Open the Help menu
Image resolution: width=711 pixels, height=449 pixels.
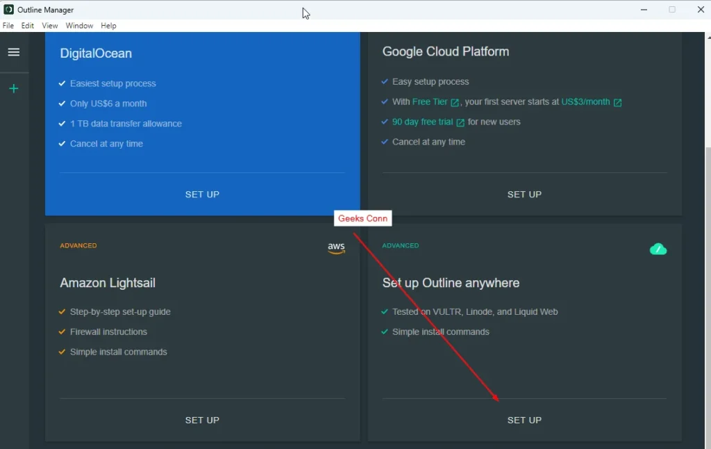click(x=108, y=25)
